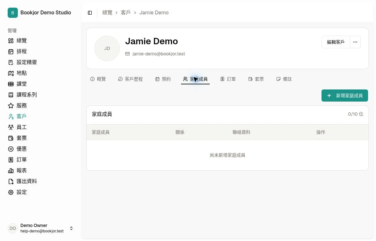This screenshot has height=241, width=376.
Task: Switch to the 客戶歷程 tab
Action: tap(130, 79)
